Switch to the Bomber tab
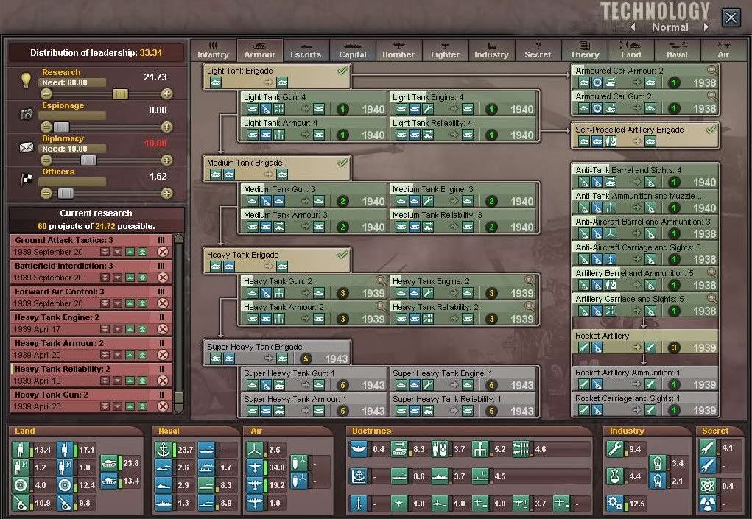Viewport: 752px width, 519px height. coord(398,50)
